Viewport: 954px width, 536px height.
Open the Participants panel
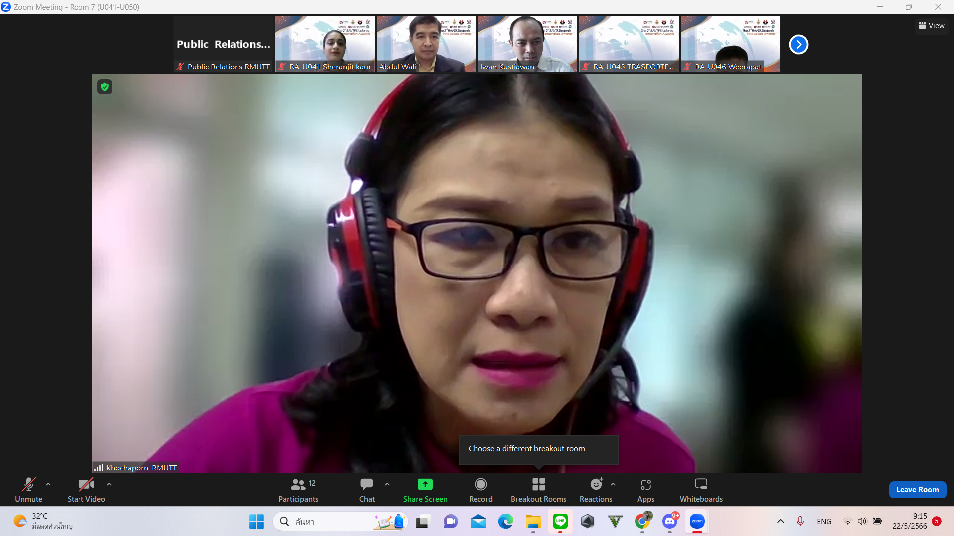[298, 490]
